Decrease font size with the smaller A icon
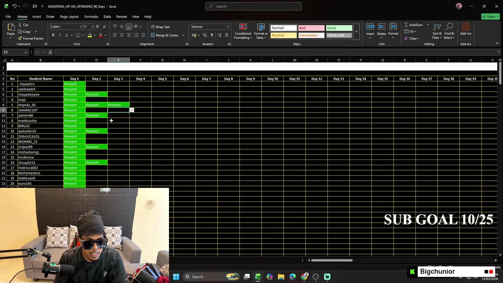Viewport: 503px width, 283px height. click(x=105, y=27)
